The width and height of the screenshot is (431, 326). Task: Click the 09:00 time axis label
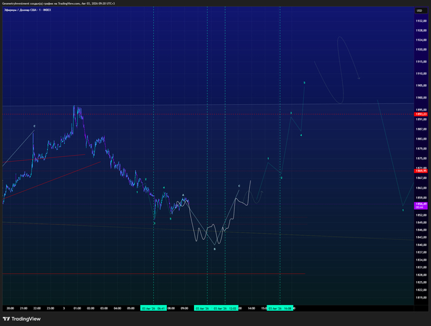coord(185,308)
